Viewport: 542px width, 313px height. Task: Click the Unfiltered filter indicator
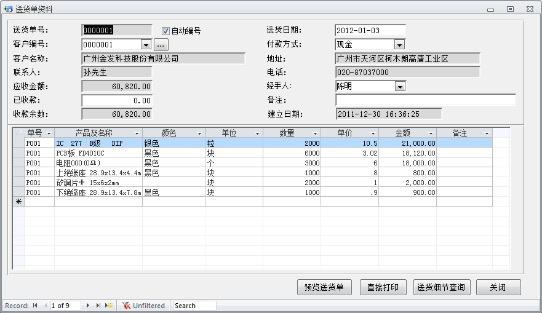(144, 306)
